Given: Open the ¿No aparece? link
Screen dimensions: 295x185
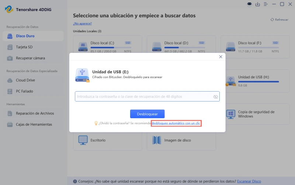Looking at the screenshot, I should (x=82, y=24).
